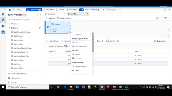Open the Manage toolbox icon in sidebar

pyautogui.click(x=3, y=32)
